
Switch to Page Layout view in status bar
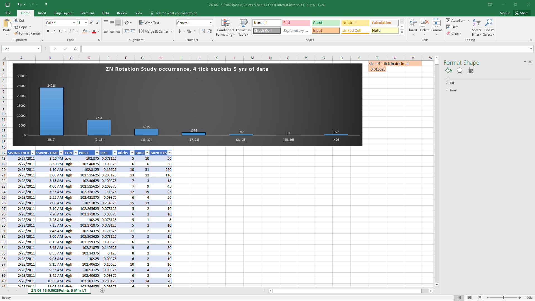tap(470, 298)
